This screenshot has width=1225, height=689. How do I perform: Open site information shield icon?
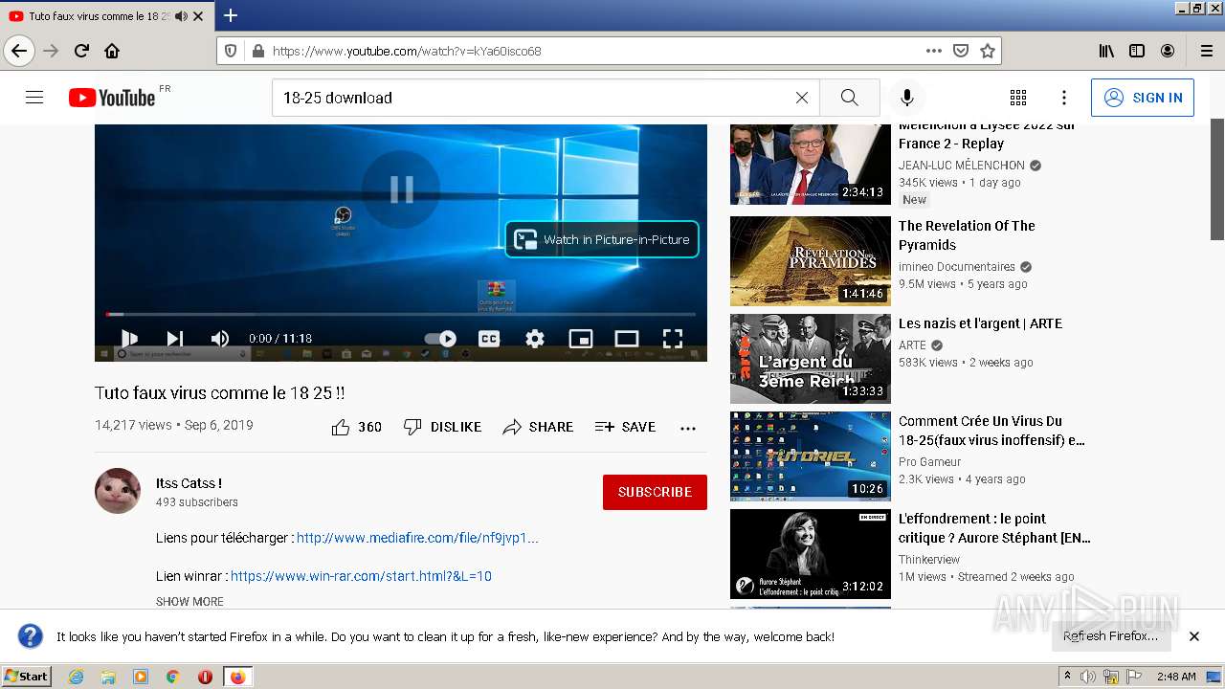(231, 51)
